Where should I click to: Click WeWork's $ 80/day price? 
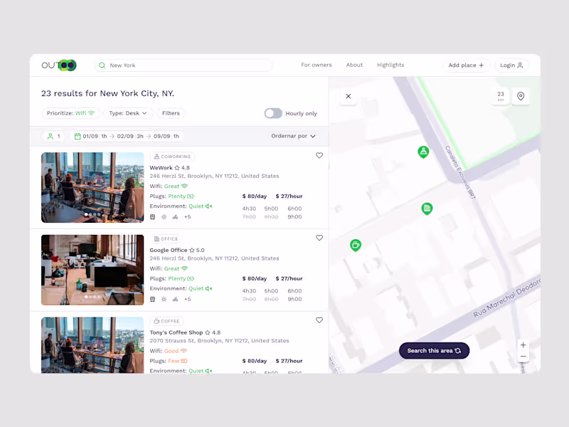click(255, 196)
